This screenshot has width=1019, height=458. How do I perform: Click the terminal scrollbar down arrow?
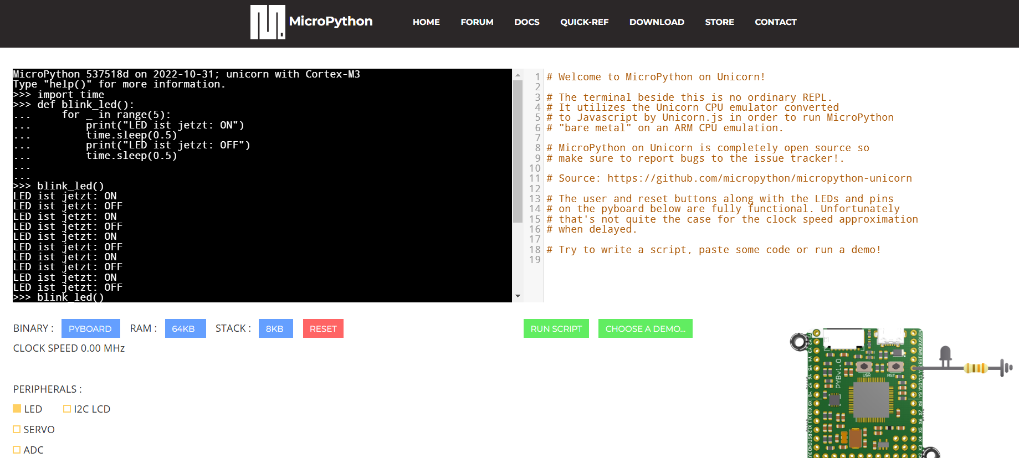pyautogui.click(x=518, y=296)
